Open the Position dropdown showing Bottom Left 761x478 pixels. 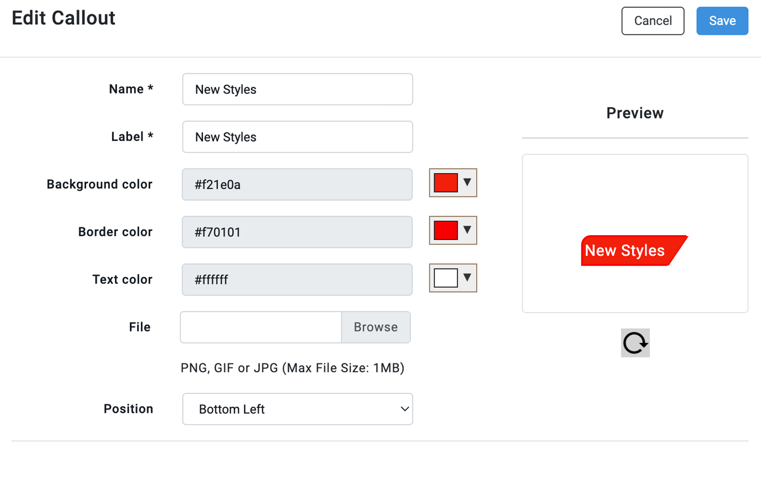click(x=297, y=408)
